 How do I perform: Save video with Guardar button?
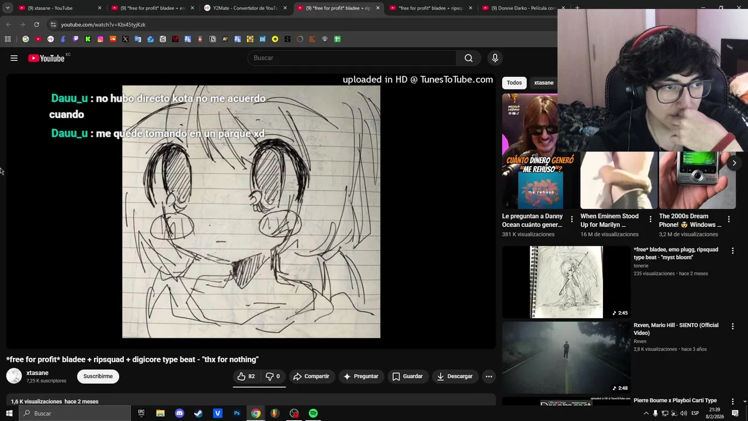pyautogui.click(x=407, y=377)
